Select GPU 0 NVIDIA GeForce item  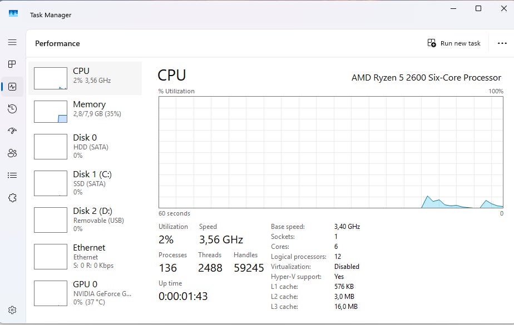[85, 293]
